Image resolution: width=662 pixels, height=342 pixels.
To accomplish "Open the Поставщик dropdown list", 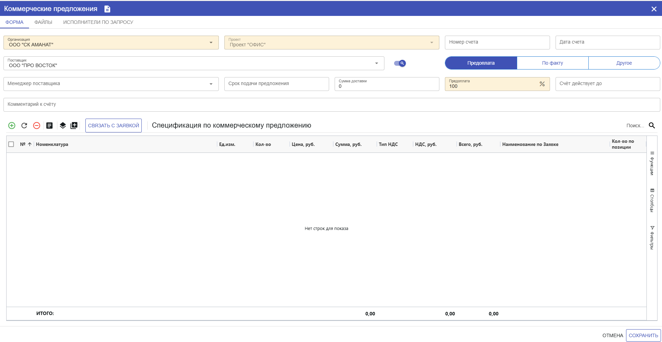I will click(x=376, y=63).
